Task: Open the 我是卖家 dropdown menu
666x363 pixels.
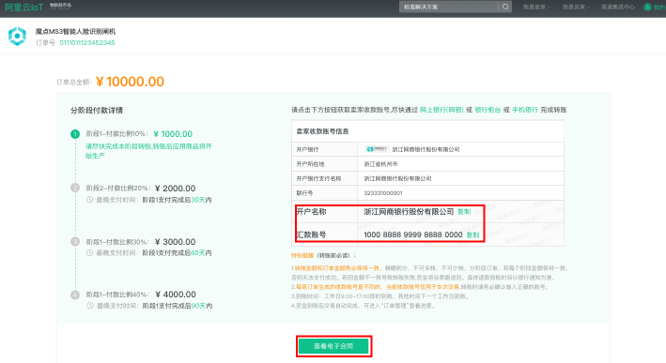Action: tap(536, 7)
